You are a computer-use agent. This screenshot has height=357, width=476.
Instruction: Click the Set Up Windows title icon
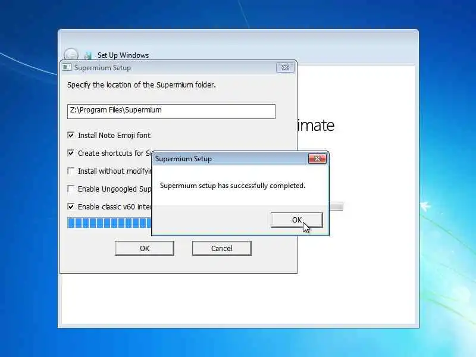click(x=87, y=55)
